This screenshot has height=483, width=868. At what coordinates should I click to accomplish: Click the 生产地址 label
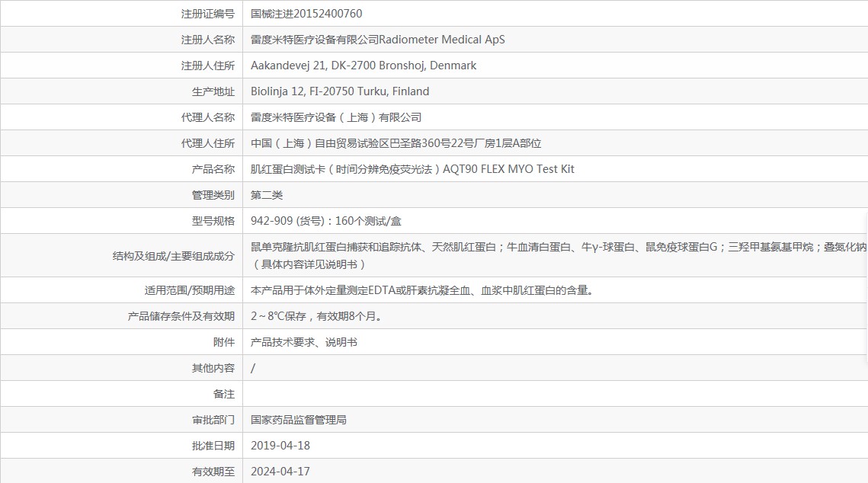click(x=213, y=92)
